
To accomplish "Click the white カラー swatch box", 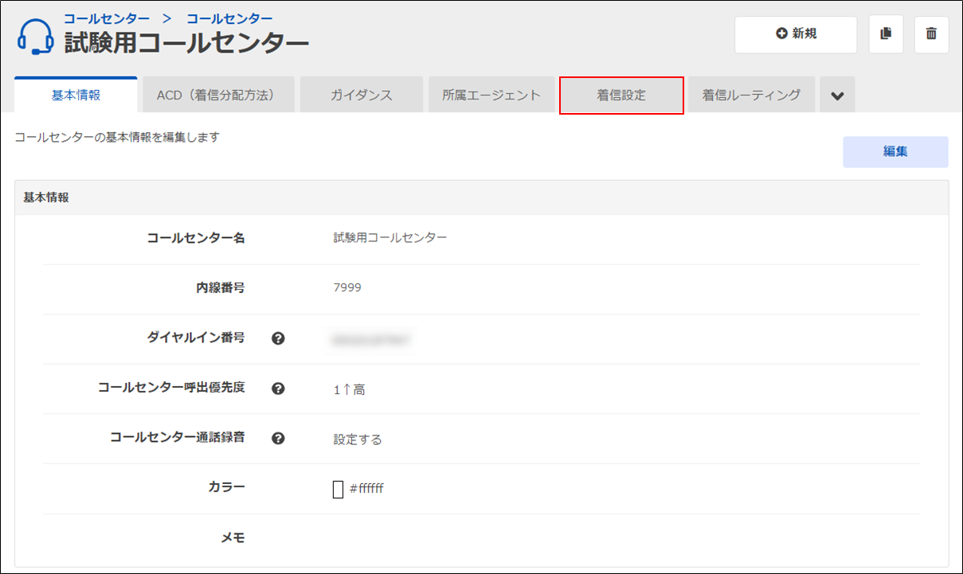I will 338,489.
